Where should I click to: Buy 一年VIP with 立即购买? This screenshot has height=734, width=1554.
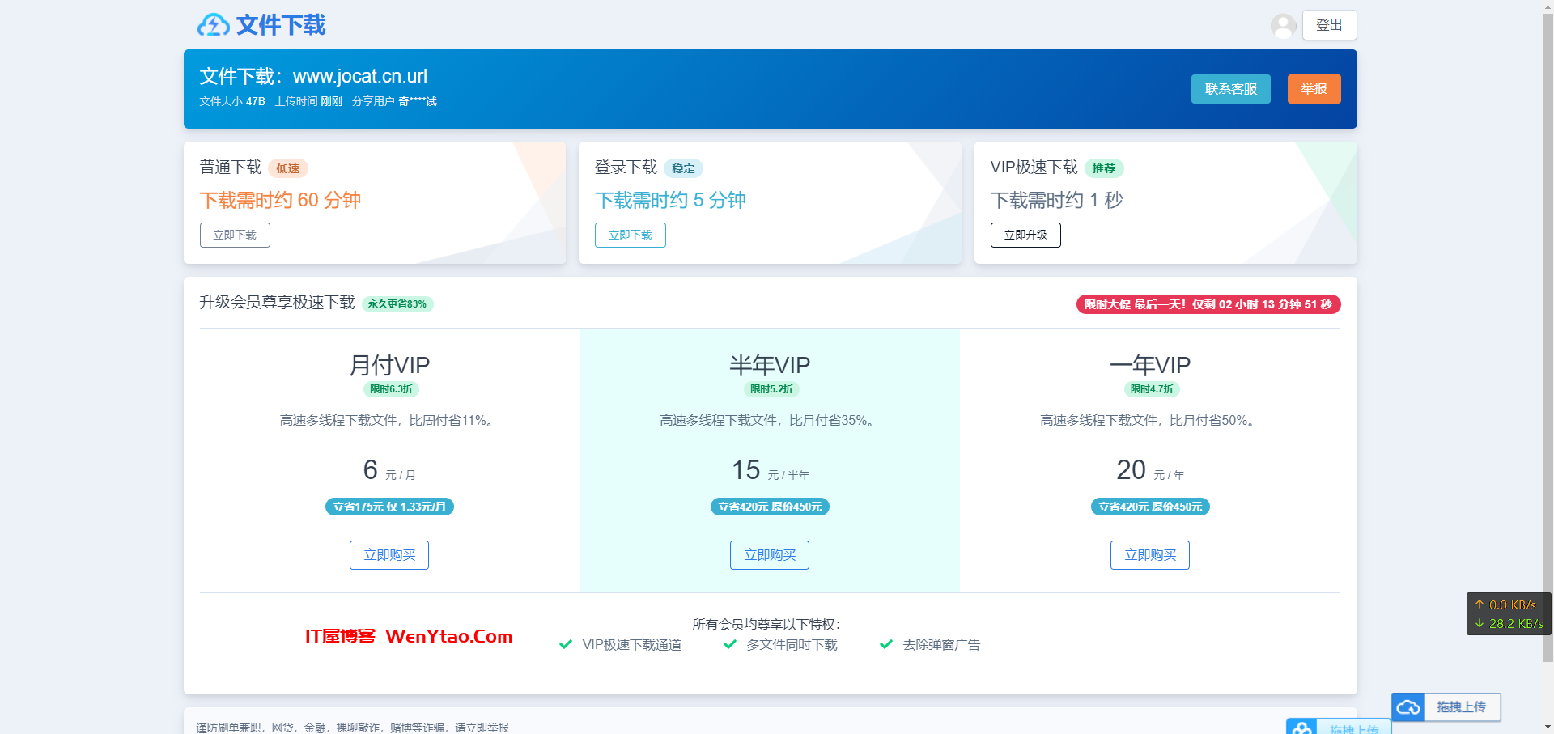click(x=1150, y=555)
